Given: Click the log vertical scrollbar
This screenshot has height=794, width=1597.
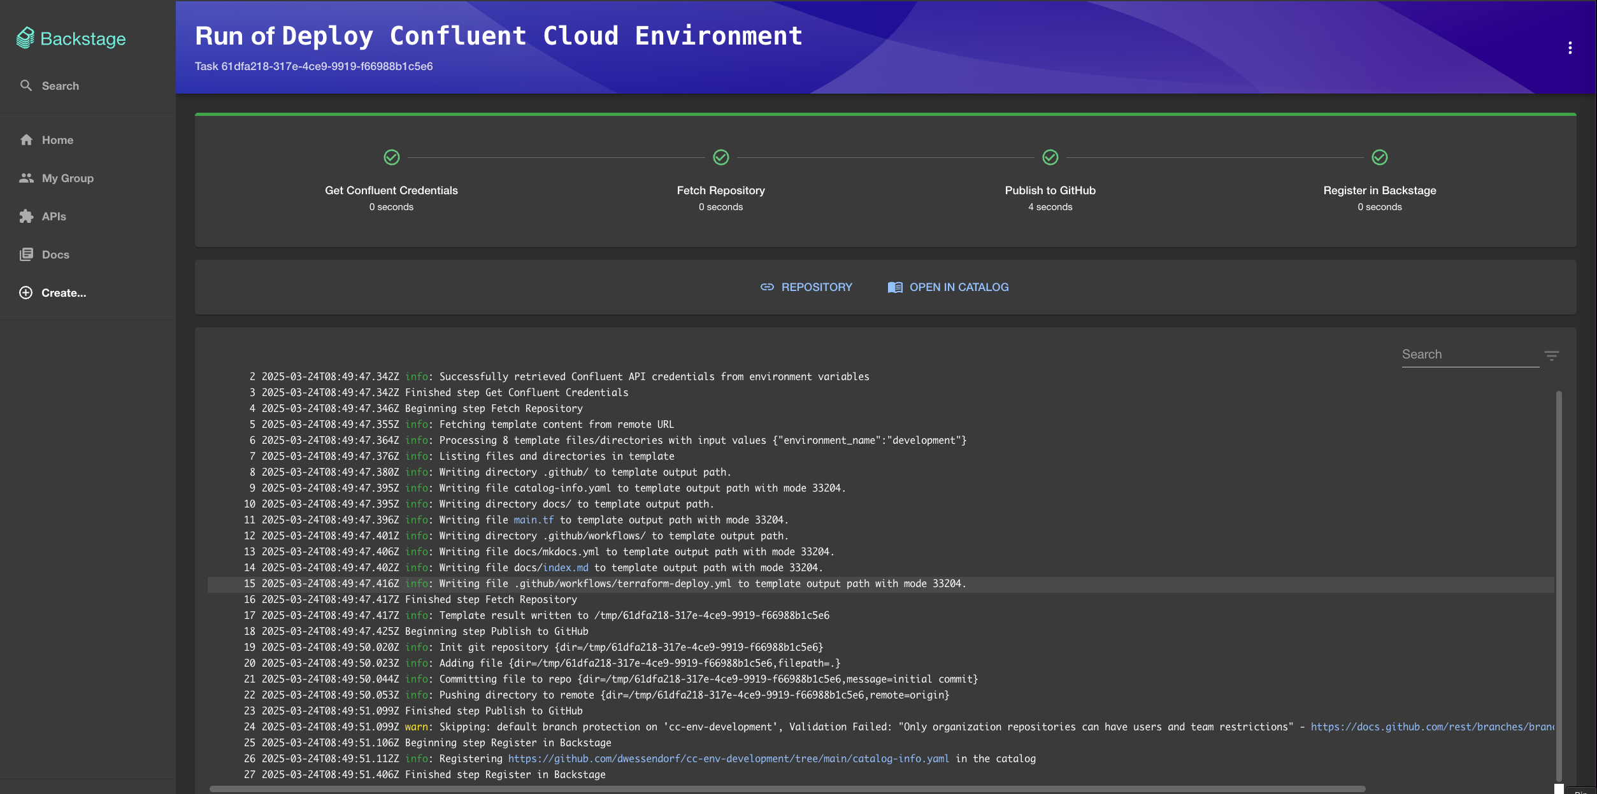Looking at the screenshot, I should pos(1559,586).
